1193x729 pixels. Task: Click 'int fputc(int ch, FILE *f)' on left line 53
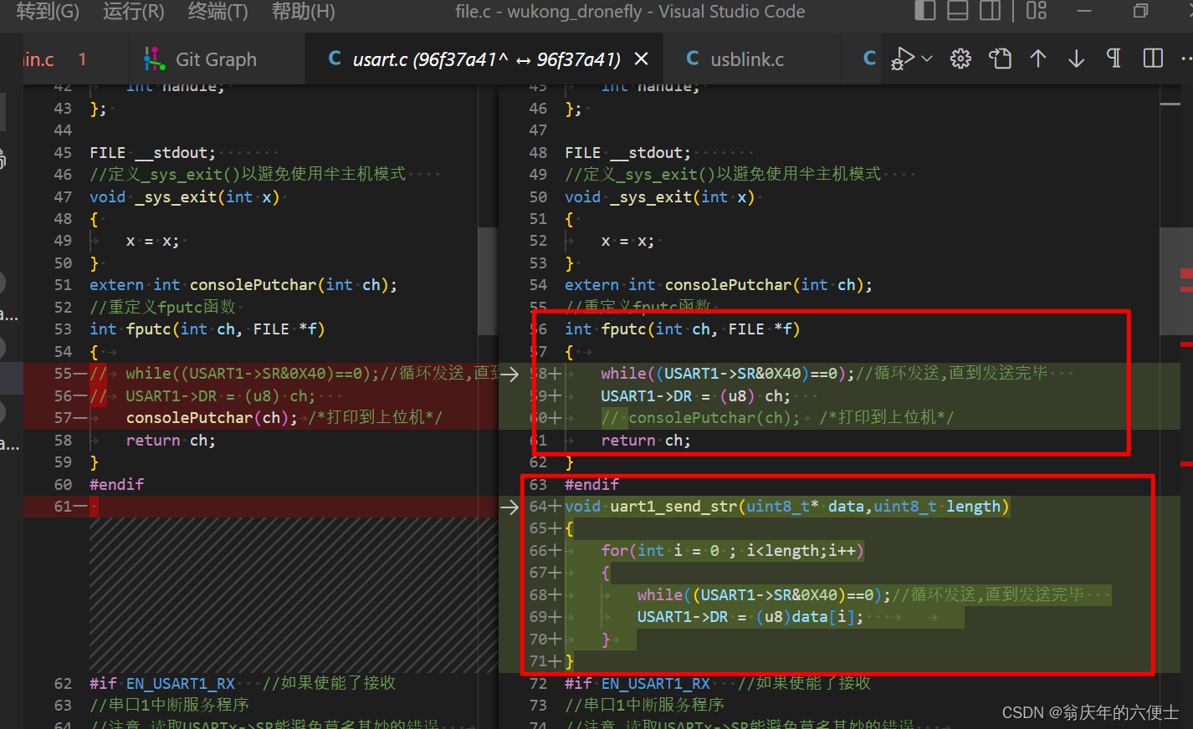pos(207,329)
